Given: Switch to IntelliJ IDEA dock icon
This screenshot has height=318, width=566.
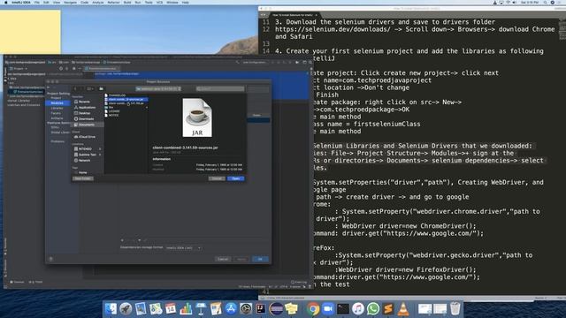Looking at the screenshot, I should click(x=261, y=309).
